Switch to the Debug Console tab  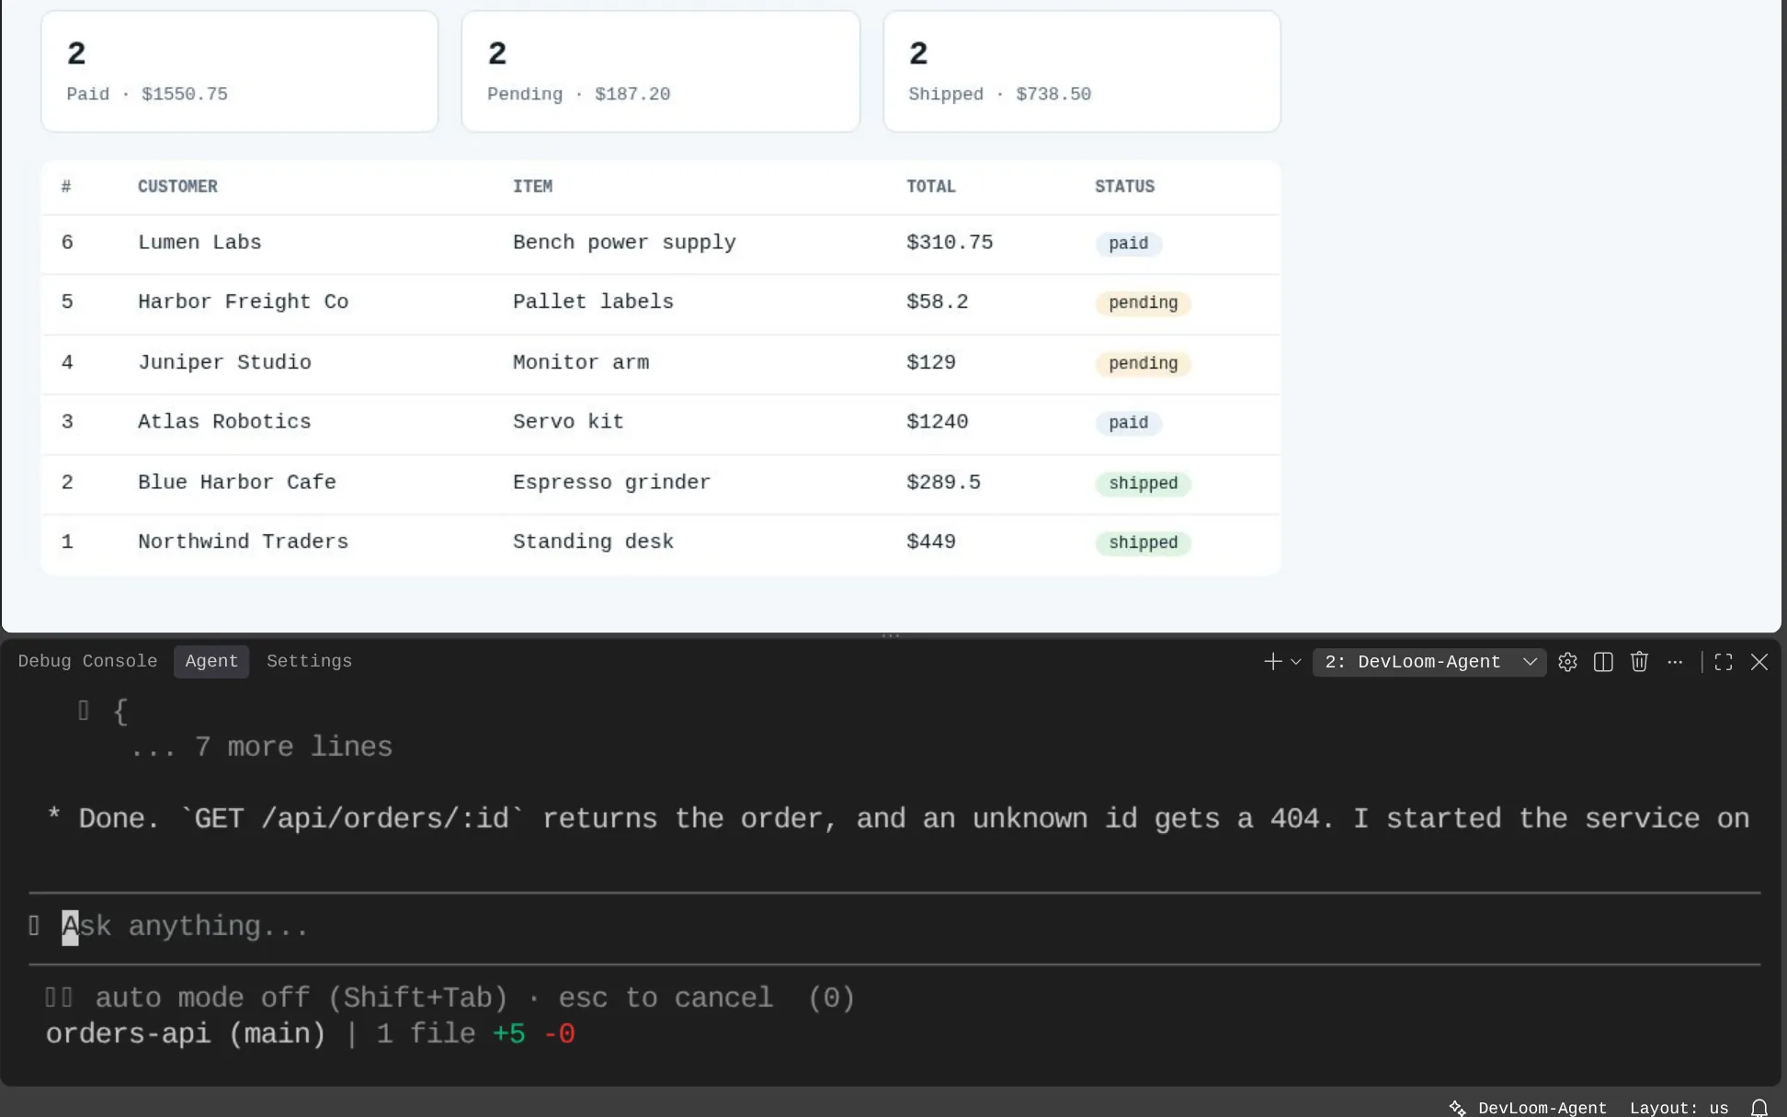click(x=87, y=662)
